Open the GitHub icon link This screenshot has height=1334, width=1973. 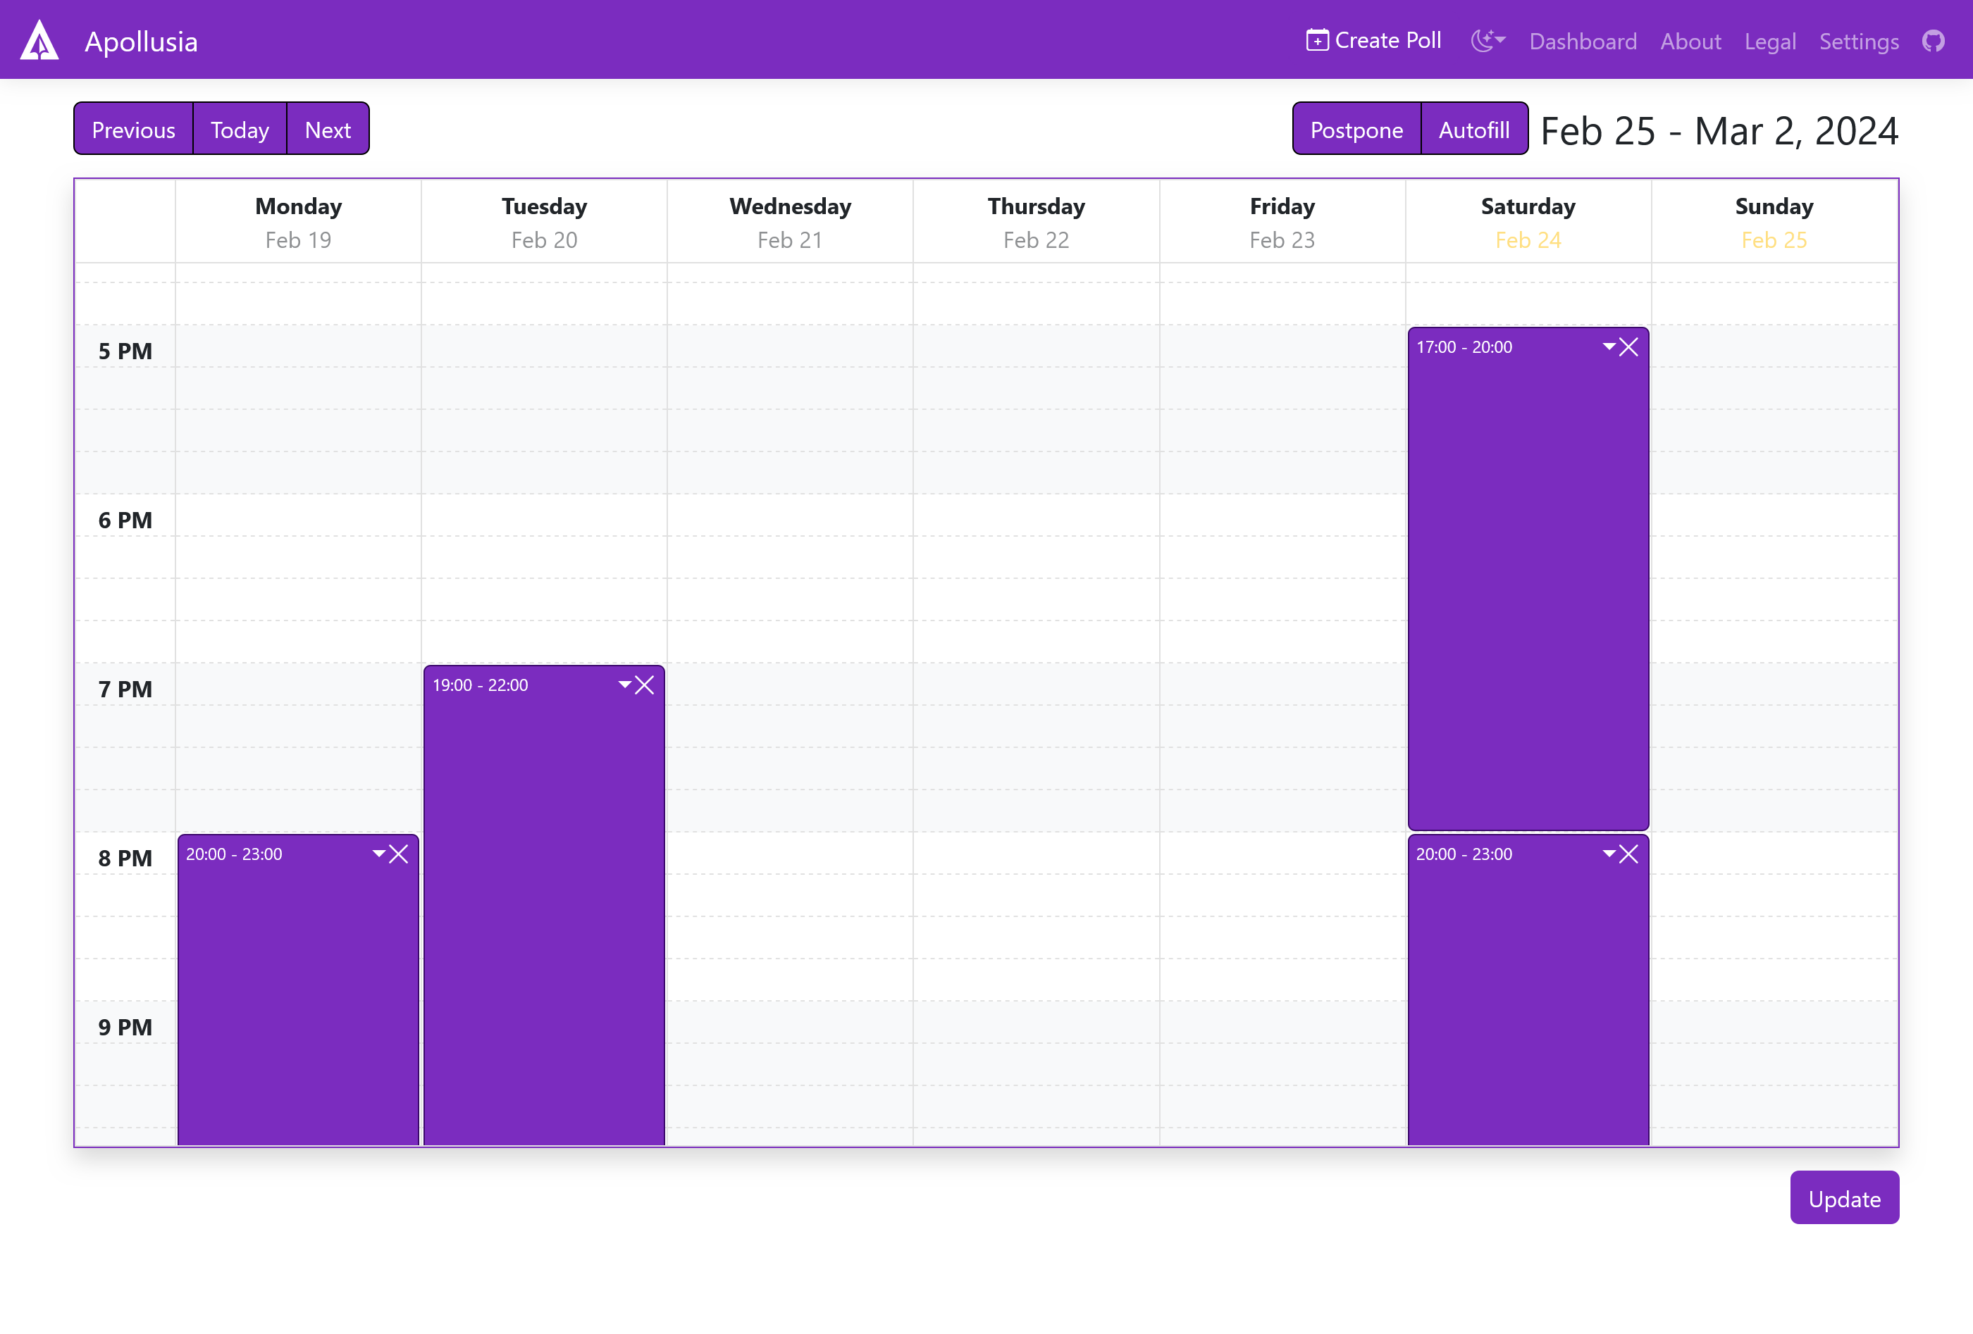pos(1933,41)
